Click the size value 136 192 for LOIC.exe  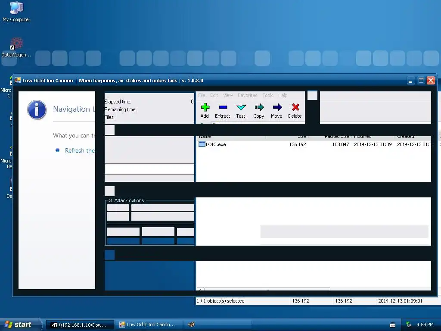(298, 144)
